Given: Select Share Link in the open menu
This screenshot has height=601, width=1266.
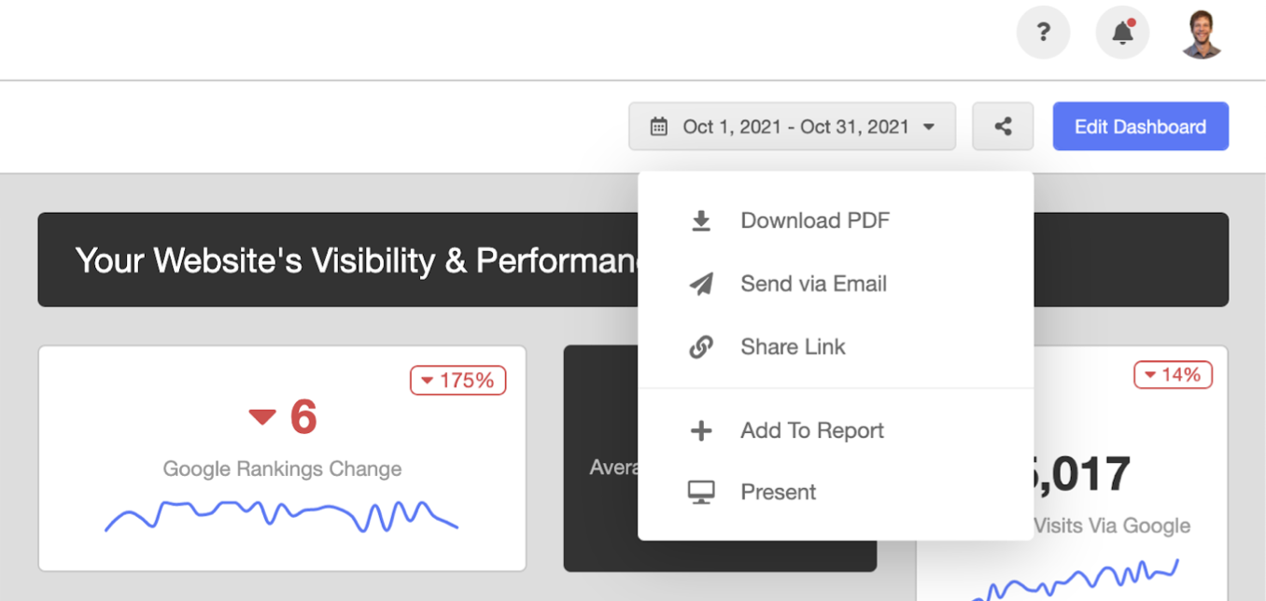Looking at the screenshot, I should (x=793, y=346).
